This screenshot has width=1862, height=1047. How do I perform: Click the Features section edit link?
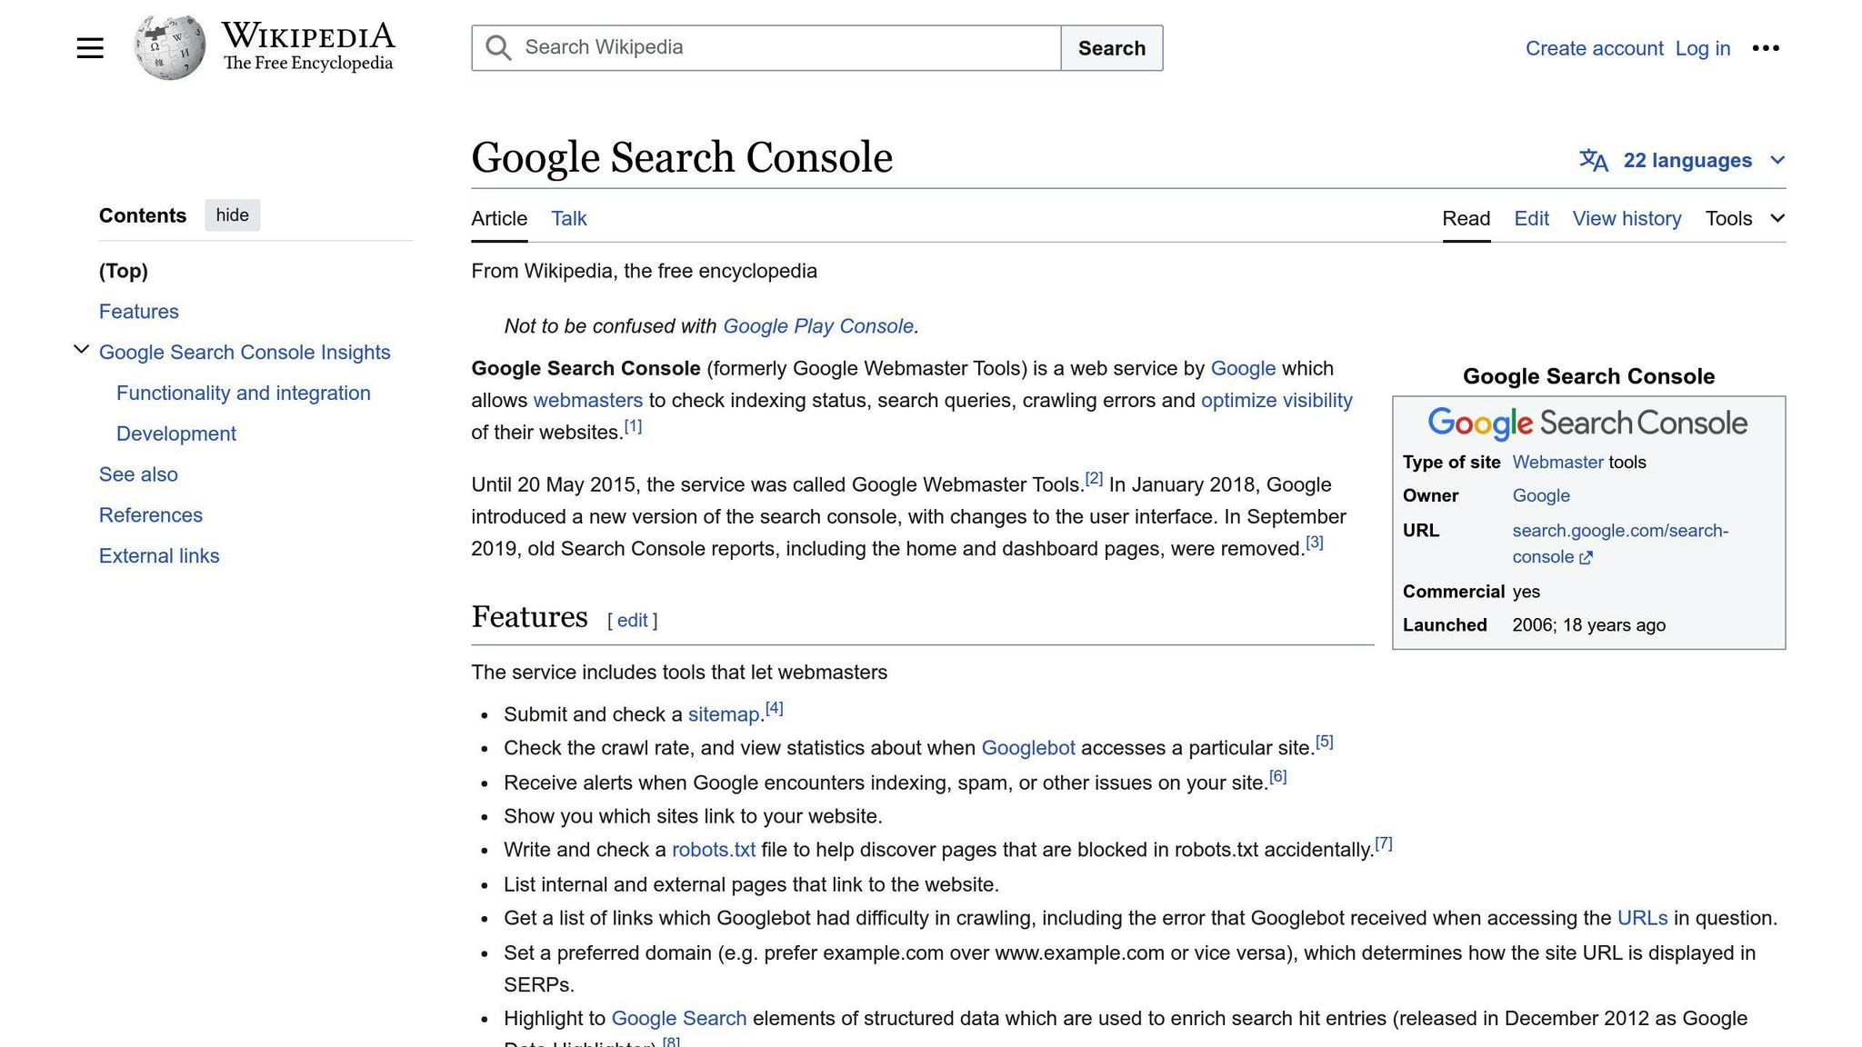[632, 621]
